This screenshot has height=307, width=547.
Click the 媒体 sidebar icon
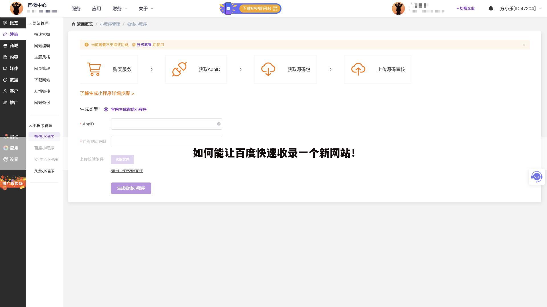5,68
